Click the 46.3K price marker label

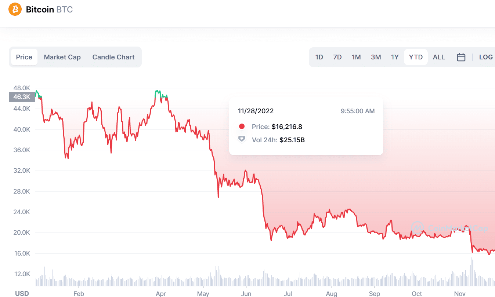[22, 97]
